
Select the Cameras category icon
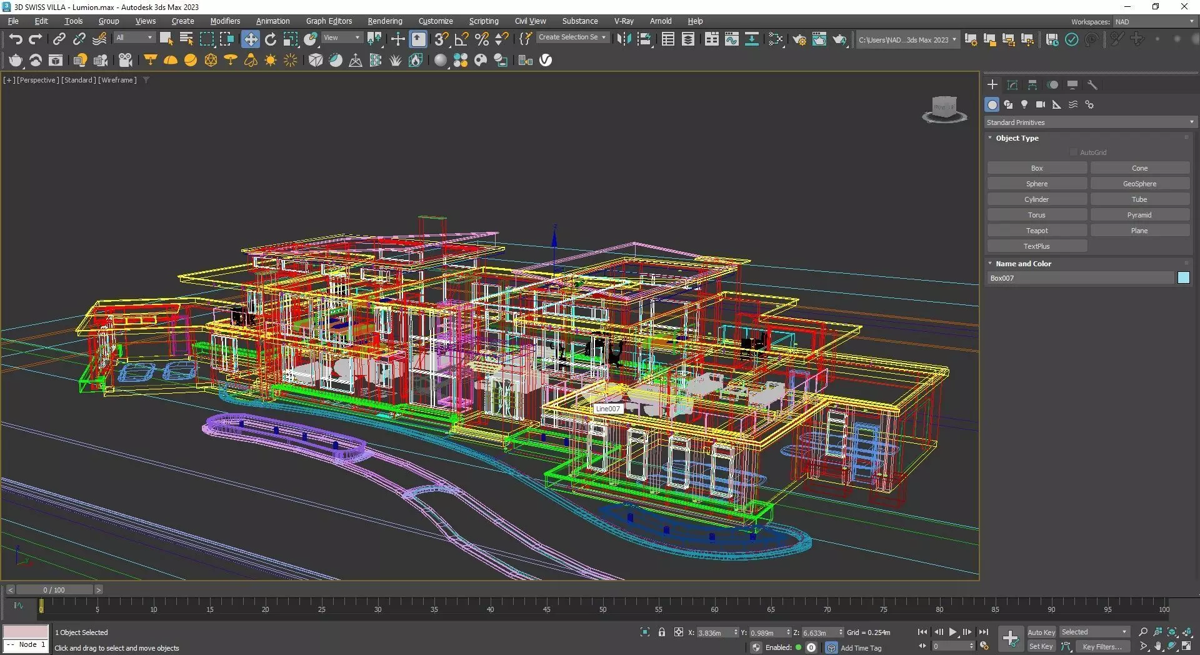coord(1041,104)
